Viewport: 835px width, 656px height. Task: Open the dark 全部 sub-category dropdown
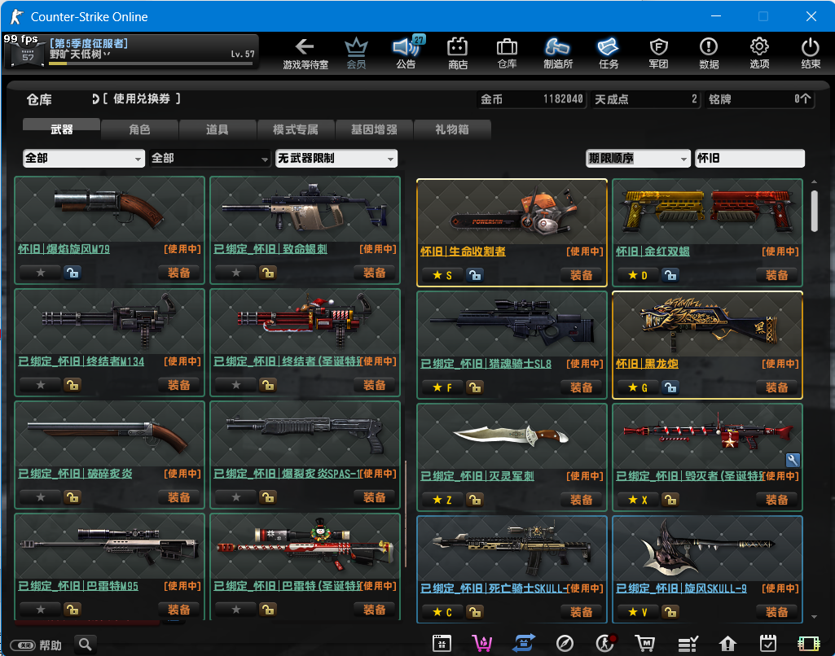click(210, 158)
